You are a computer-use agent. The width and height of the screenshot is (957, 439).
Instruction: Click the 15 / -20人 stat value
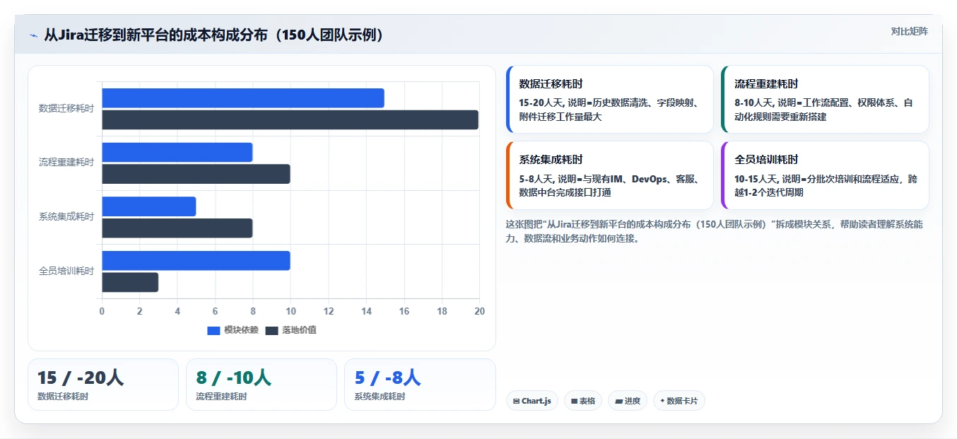click(80, 378)
